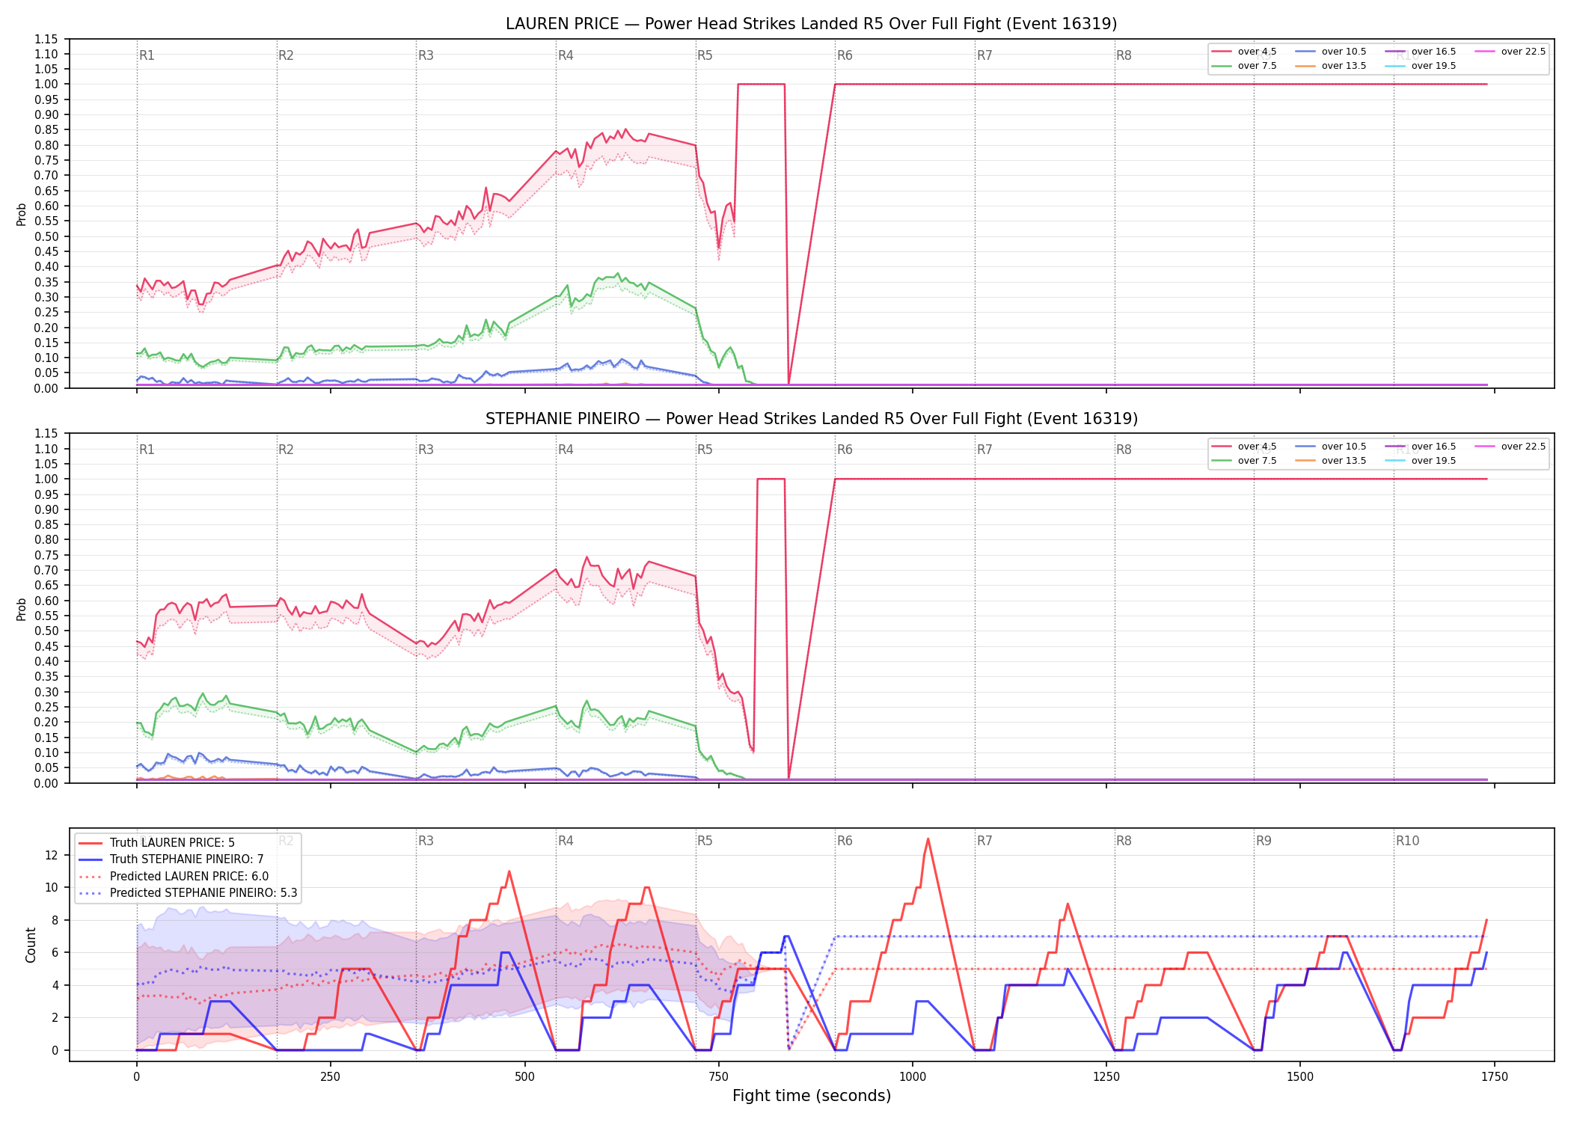Select 'over 16.5' in Lauren Price legend
Screen dimensions: 1571x1122
[x=1421, y=52]
